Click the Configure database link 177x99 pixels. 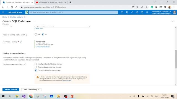43,47
